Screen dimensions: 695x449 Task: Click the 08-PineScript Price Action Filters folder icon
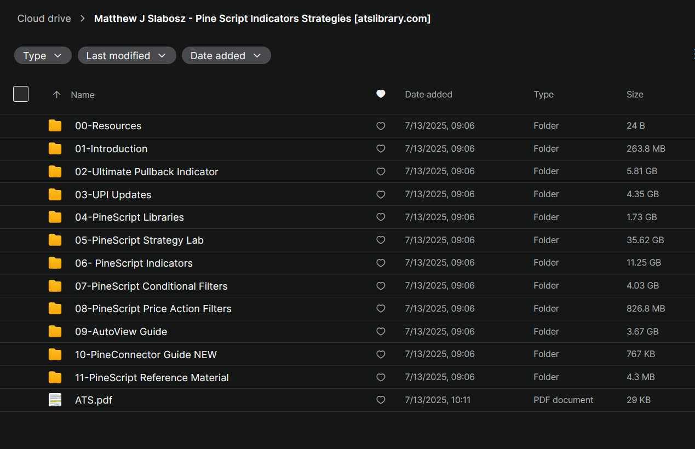coord(55,309)
